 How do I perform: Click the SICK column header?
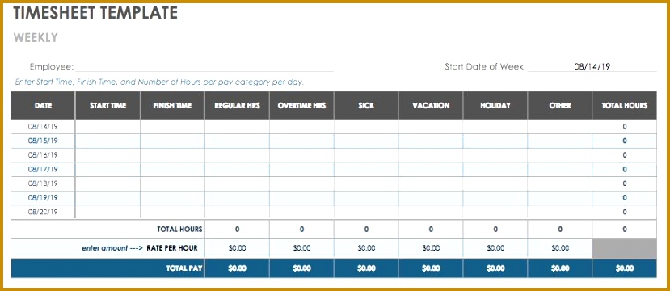click(x=366, y=105)
